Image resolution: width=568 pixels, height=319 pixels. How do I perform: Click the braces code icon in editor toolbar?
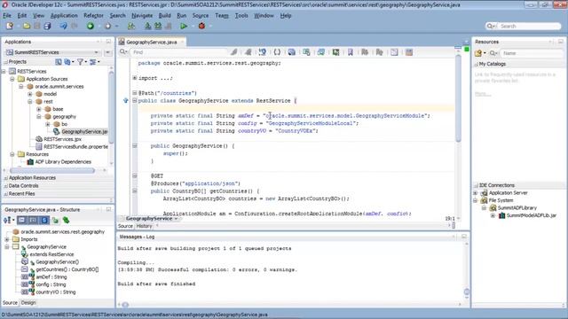point(277,52)
